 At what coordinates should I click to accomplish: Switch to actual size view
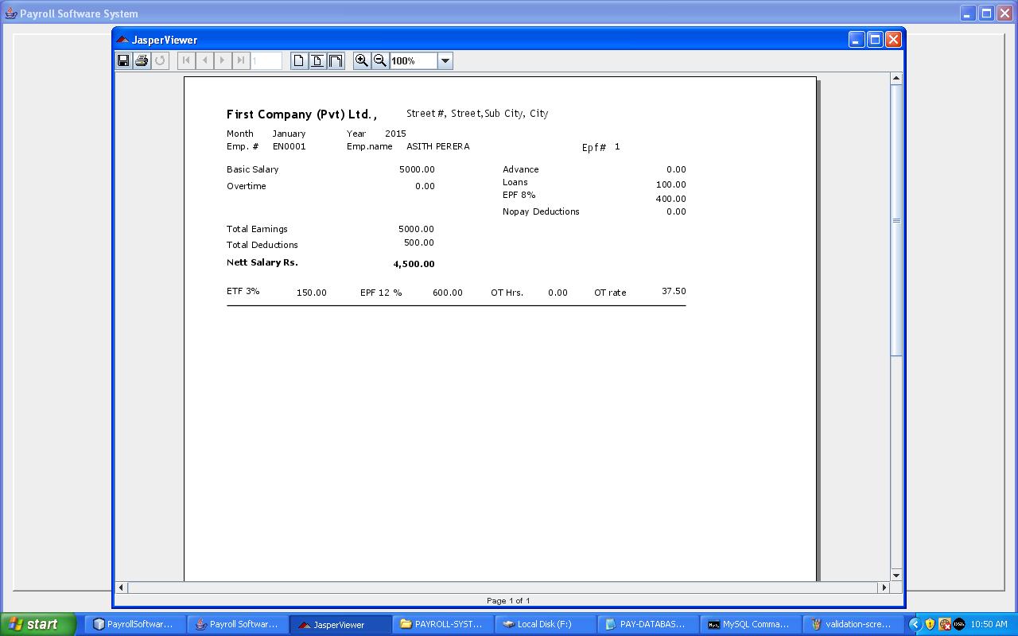click(298, 60)
